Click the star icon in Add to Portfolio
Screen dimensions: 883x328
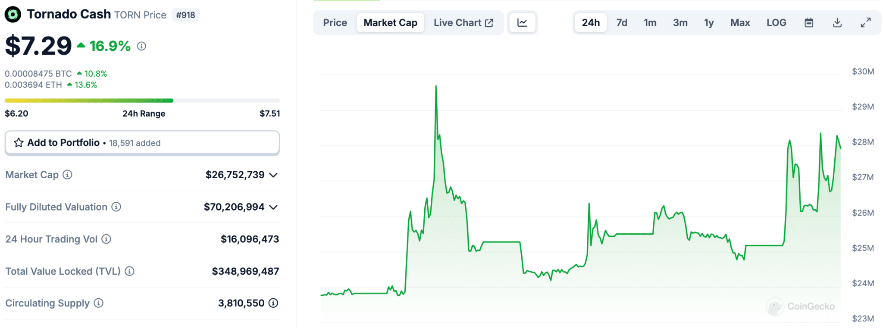[x=19, y=142]
